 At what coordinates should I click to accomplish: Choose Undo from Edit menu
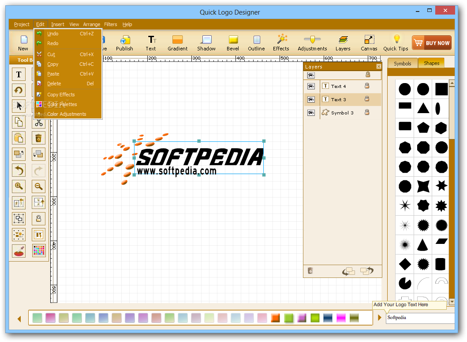point(68,34)
